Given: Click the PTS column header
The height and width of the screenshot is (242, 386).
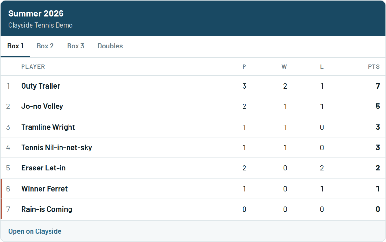Looking at the screenshot, I should coord(374,67).
